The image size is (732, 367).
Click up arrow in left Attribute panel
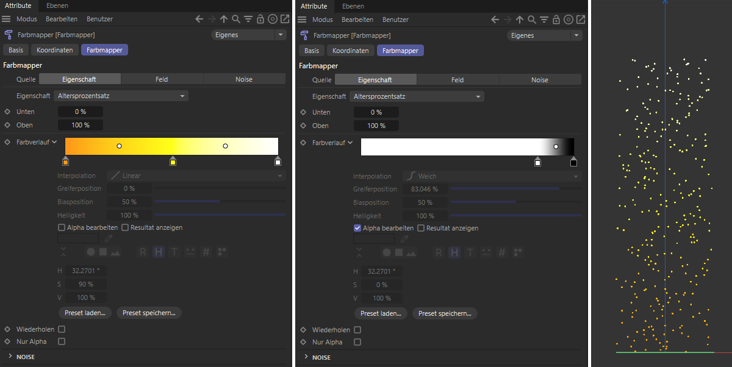[224, 20]
